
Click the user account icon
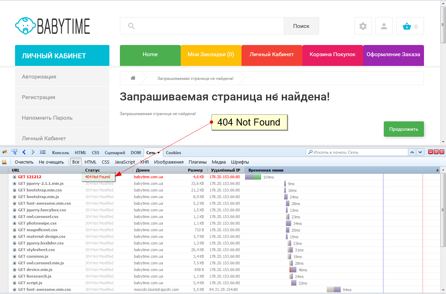384,26
